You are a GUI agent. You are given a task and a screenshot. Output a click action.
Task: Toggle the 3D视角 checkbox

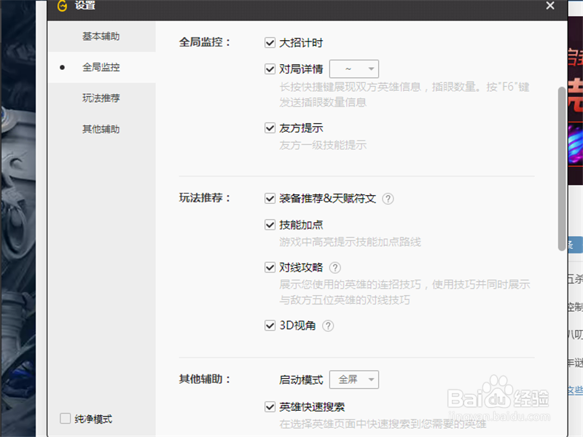270,326
